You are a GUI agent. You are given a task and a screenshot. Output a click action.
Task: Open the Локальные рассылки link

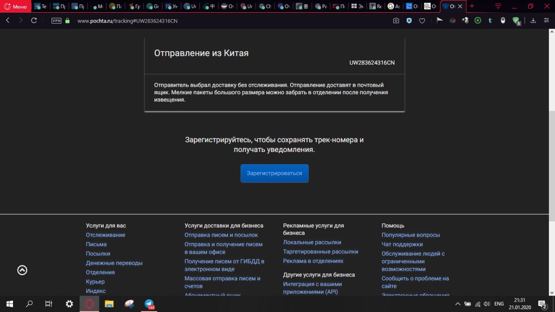pyautogui.click(x=312, y=242)
